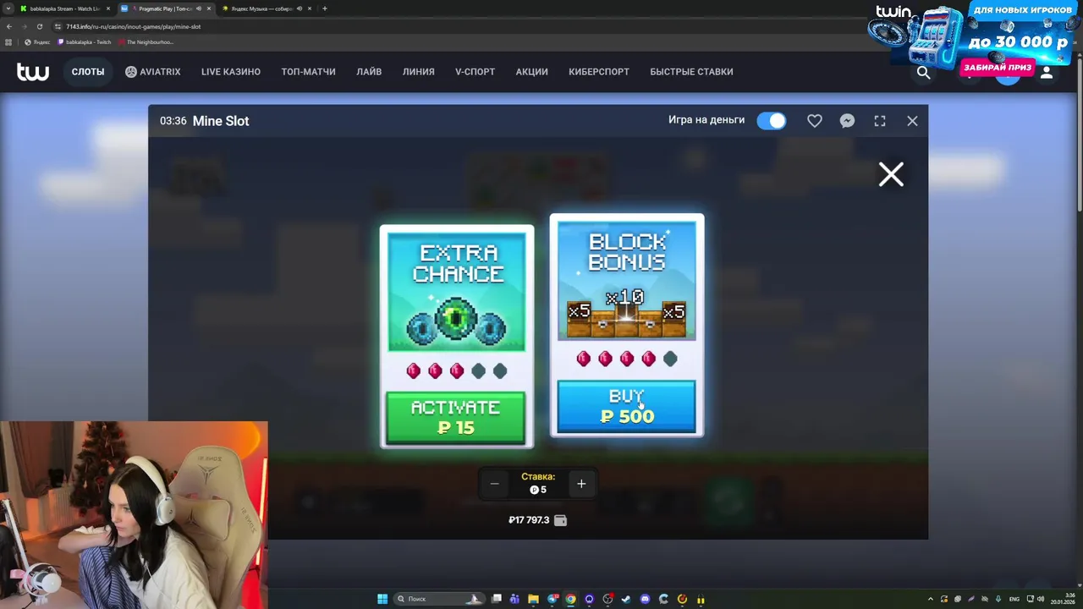1083x609 pixels.
Task: Open Google Chrome taskbar icon
Action: 570,599
